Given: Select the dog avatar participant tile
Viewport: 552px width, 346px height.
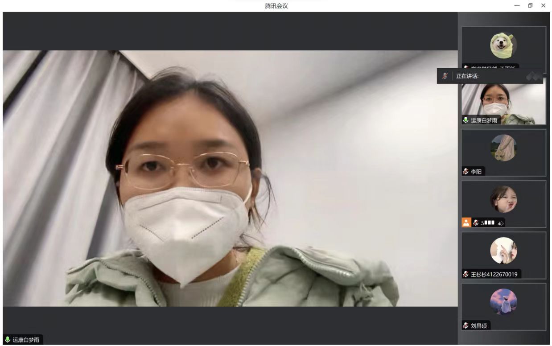Looking at the screenshot, I should point(503,45).
